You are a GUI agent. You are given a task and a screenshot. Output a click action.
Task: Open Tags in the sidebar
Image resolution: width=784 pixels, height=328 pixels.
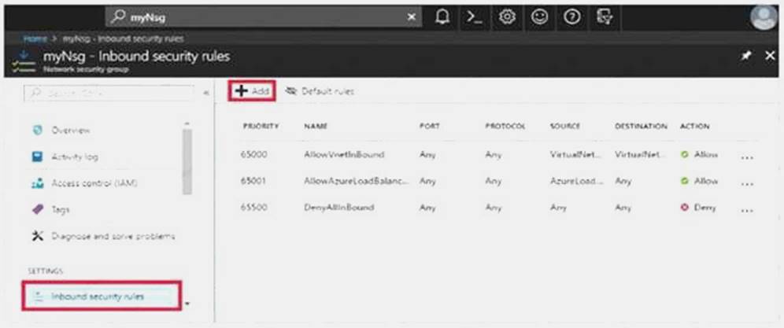[61, 209]
